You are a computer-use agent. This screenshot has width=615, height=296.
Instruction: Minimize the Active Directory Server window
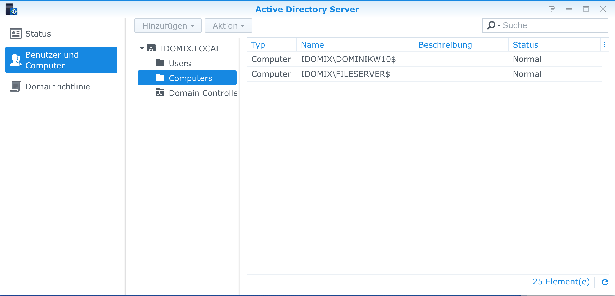569,9
